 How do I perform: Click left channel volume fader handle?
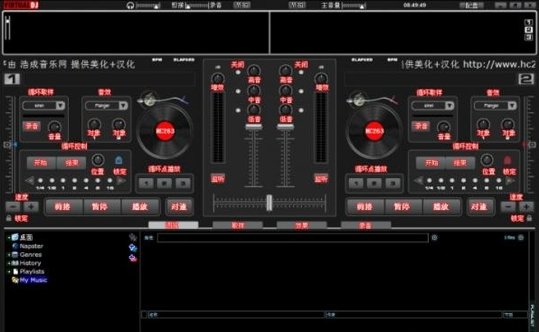pyautogui.click(x=254, y=127)
